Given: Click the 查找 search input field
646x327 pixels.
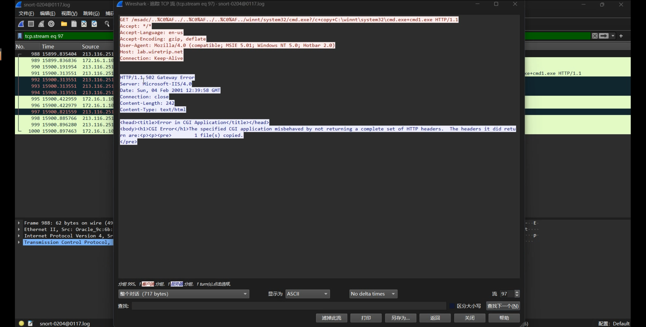Looking at the screenshot, I should [x=288, y=306].
